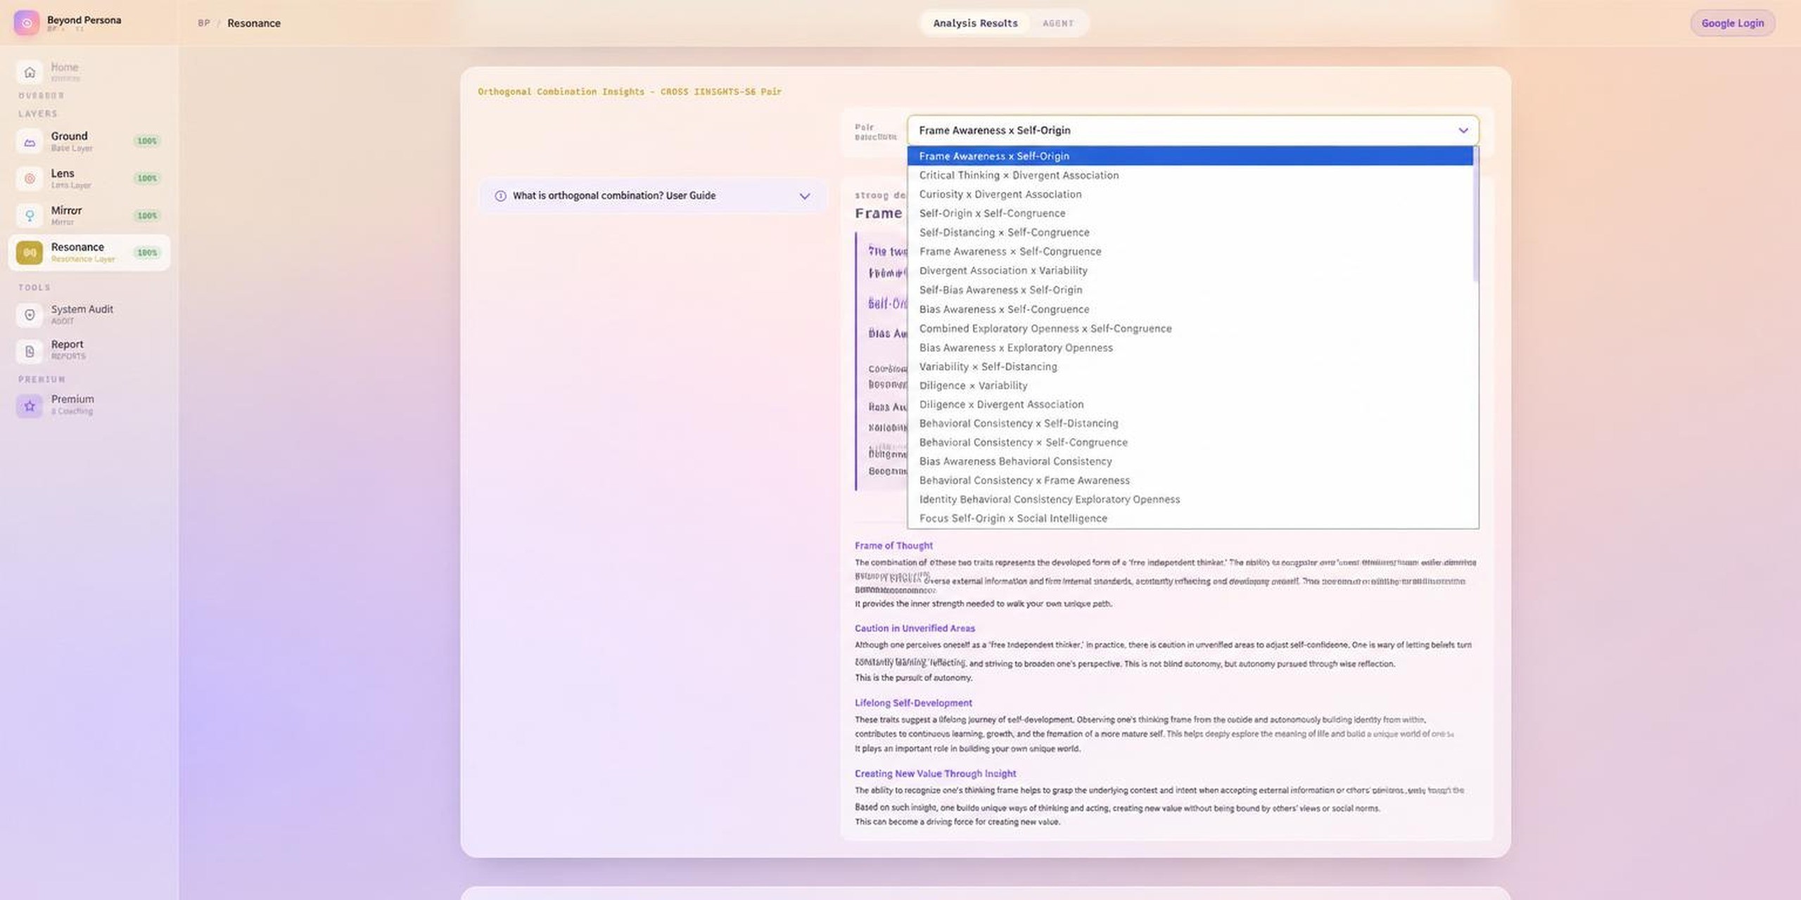Choose Behavioral Consistency × Self-Congruence
The width and height of the screenshot is (1801, 900).
[x=1190, y=442]
